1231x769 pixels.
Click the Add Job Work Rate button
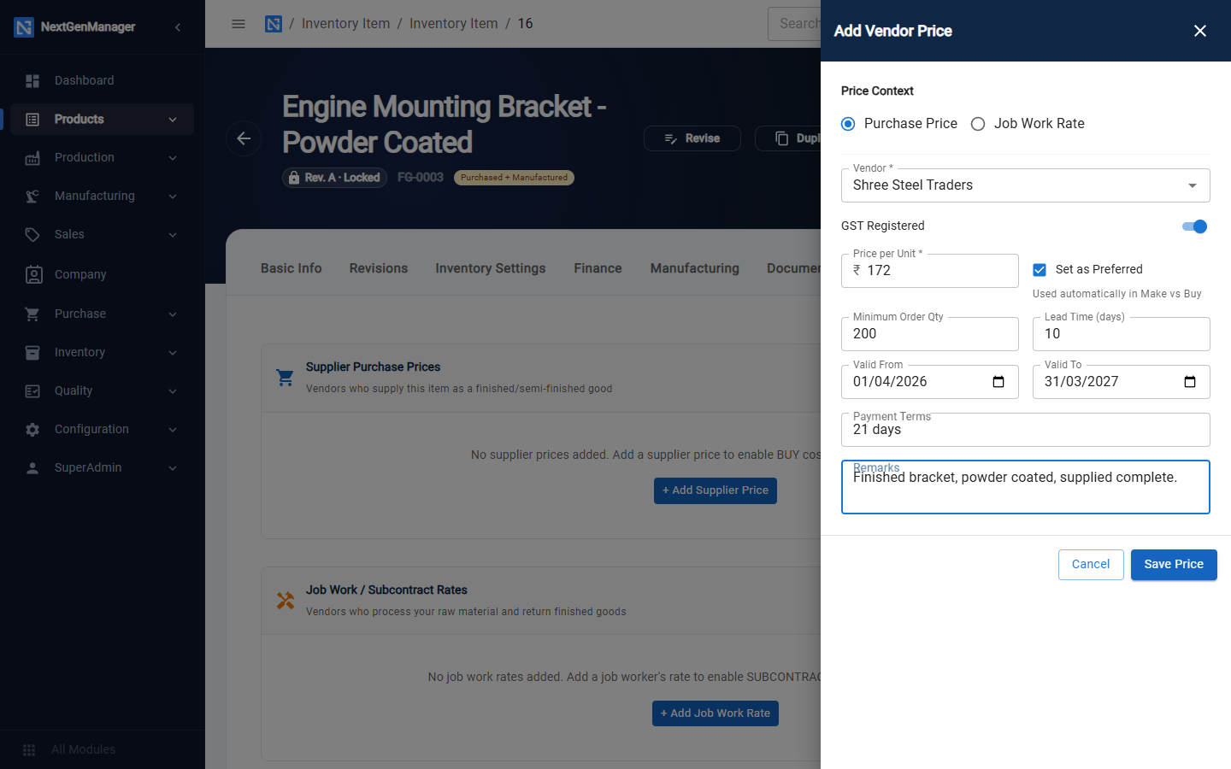click(716, 713)
